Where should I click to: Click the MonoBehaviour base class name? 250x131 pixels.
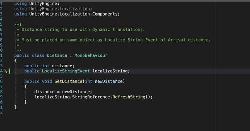point(91,55)
